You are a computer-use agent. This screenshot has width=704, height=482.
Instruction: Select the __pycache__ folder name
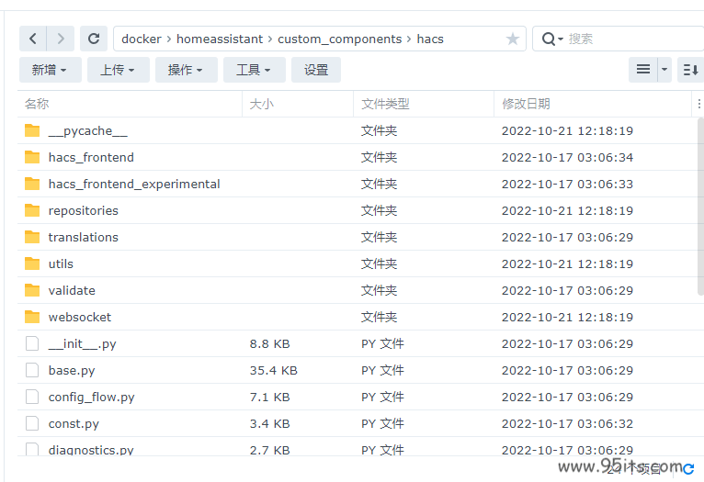[88, 131]
